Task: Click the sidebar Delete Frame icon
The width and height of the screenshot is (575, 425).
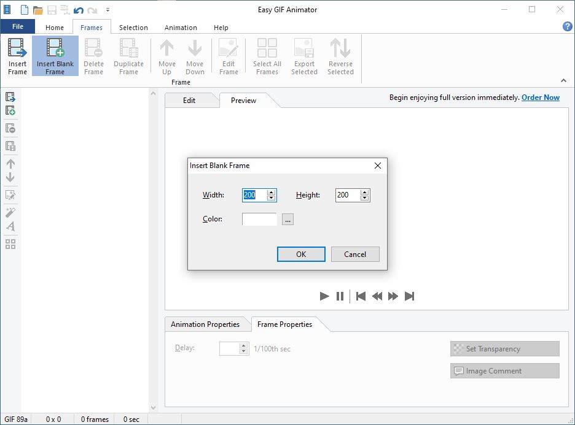Action: [x=10, y=128]
